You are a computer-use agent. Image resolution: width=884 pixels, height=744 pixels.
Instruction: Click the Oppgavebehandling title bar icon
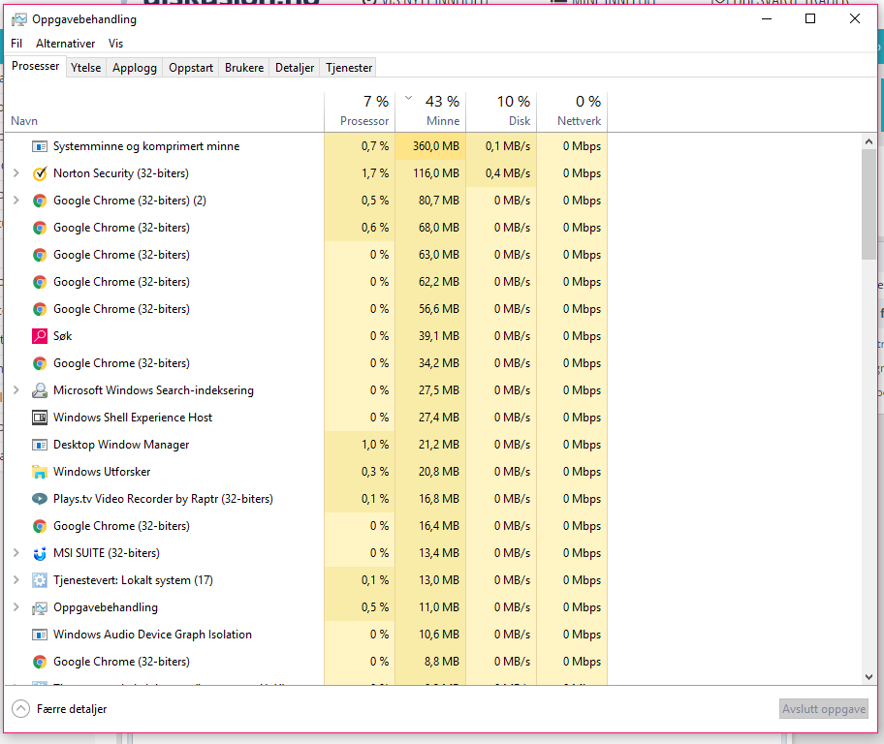(x=18, y=19)
